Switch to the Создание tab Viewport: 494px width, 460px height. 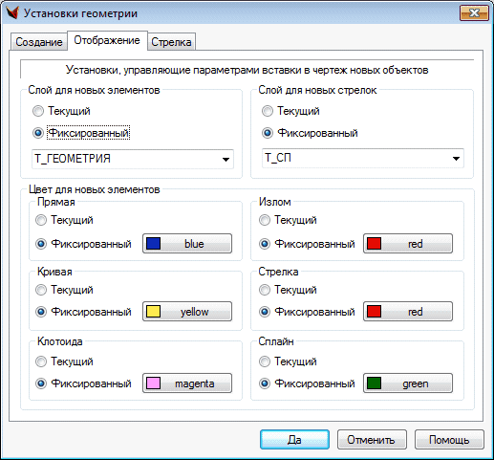(39, 42)
